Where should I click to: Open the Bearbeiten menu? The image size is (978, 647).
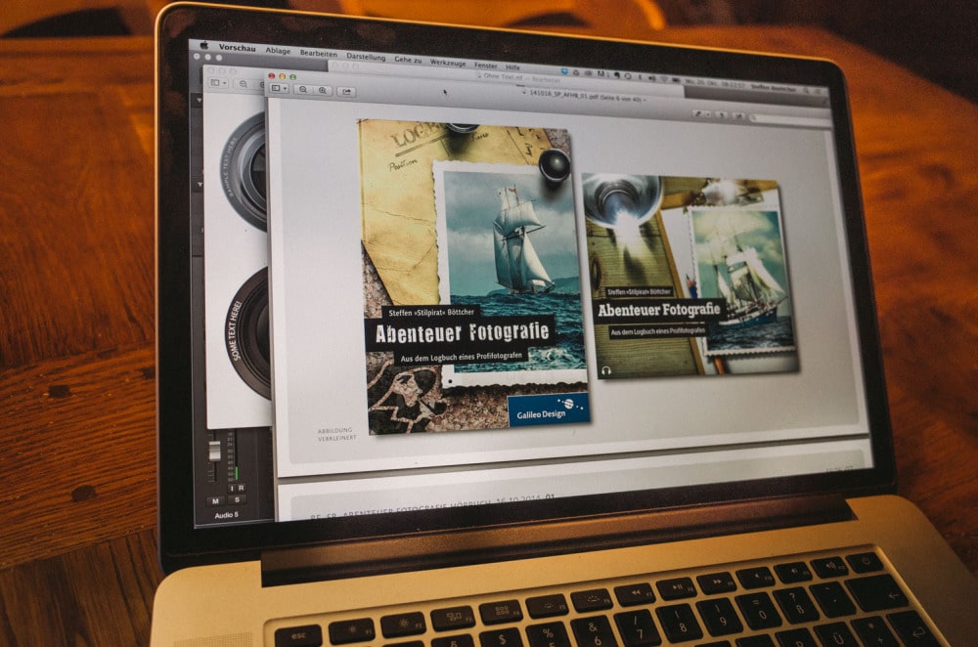[x=318, y=54]
